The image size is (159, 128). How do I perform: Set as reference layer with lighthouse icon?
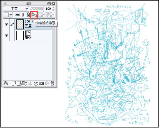(23, 15)
